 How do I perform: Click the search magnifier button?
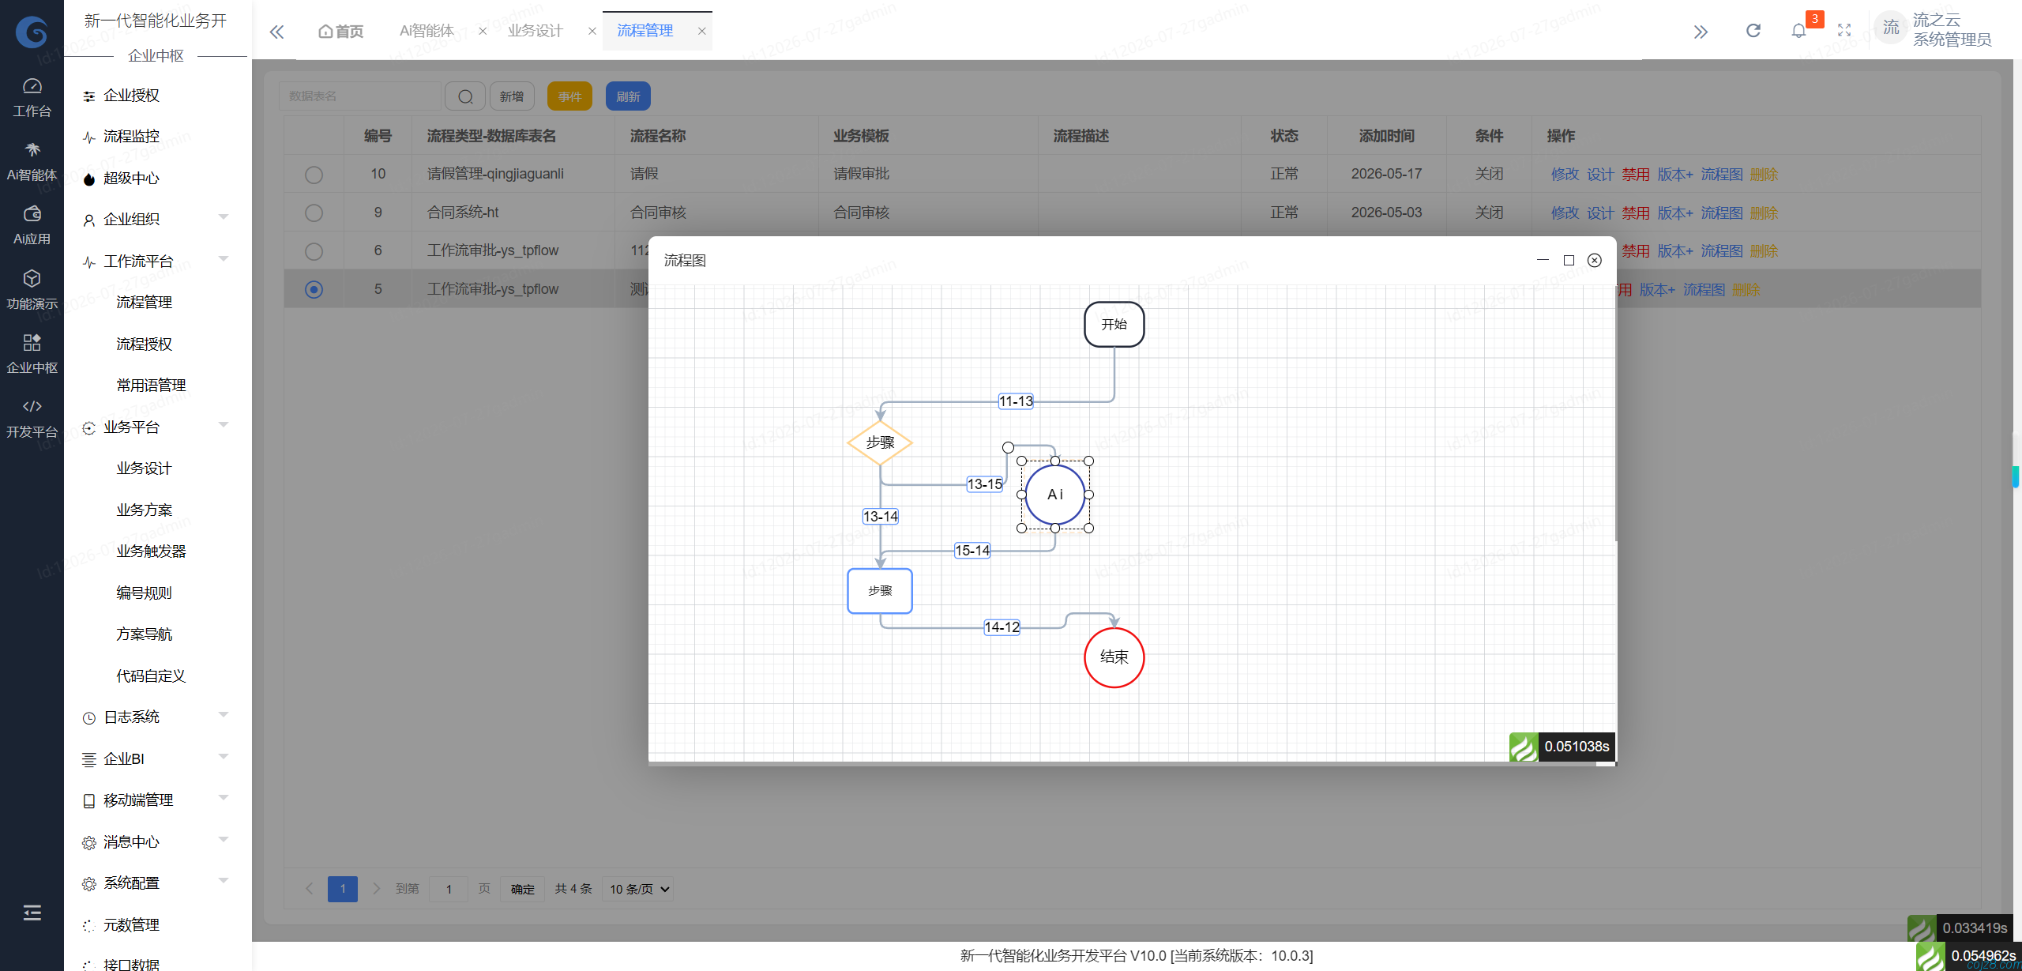click(x=465, y=96)
